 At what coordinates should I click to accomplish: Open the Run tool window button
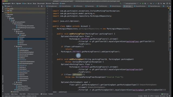click(x=7, y=94)
